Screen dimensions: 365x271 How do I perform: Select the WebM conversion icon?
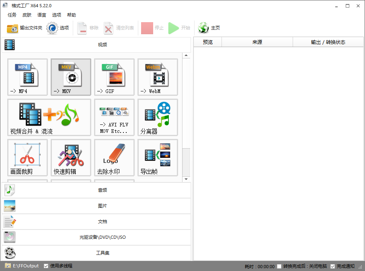tap(158, 77)
